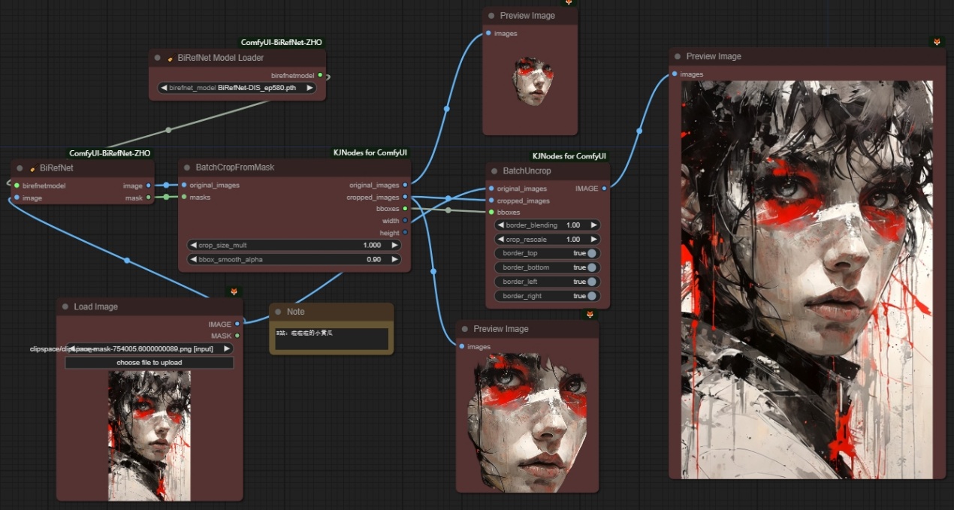954x510 pixels.
Task: Click the BatchUncrop node collapse dot
Action: coord(494,171)
